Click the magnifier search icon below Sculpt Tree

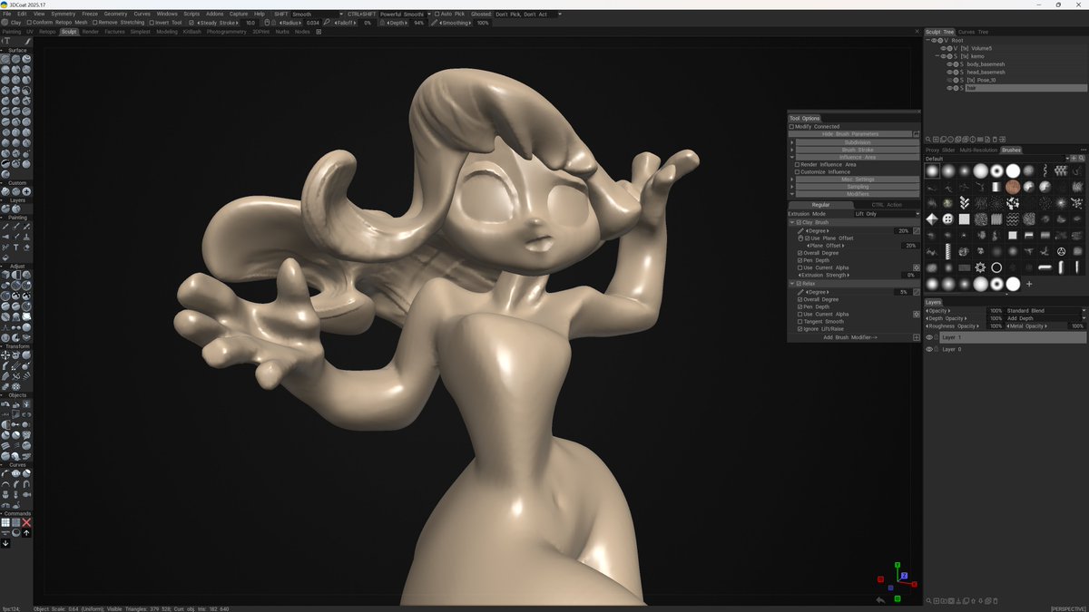[x=928, y=140]
